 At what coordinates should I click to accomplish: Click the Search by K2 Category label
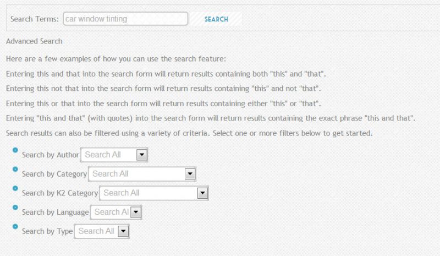[60, 193]
